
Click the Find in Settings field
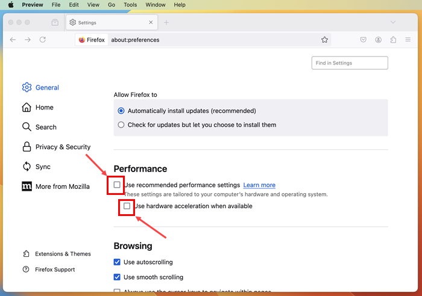(350, 63)
